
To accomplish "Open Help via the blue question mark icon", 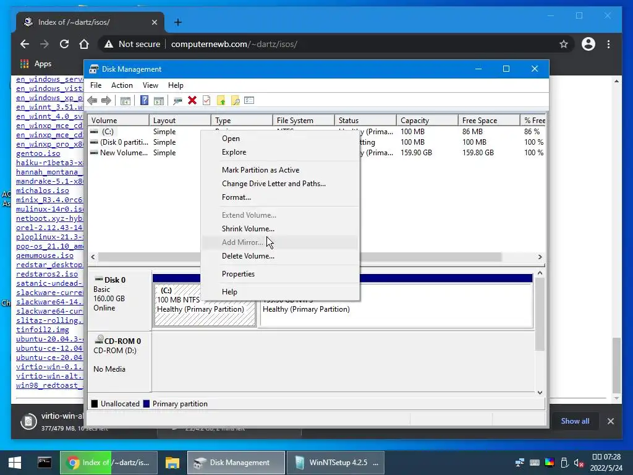I will click(x=144, y=101).
